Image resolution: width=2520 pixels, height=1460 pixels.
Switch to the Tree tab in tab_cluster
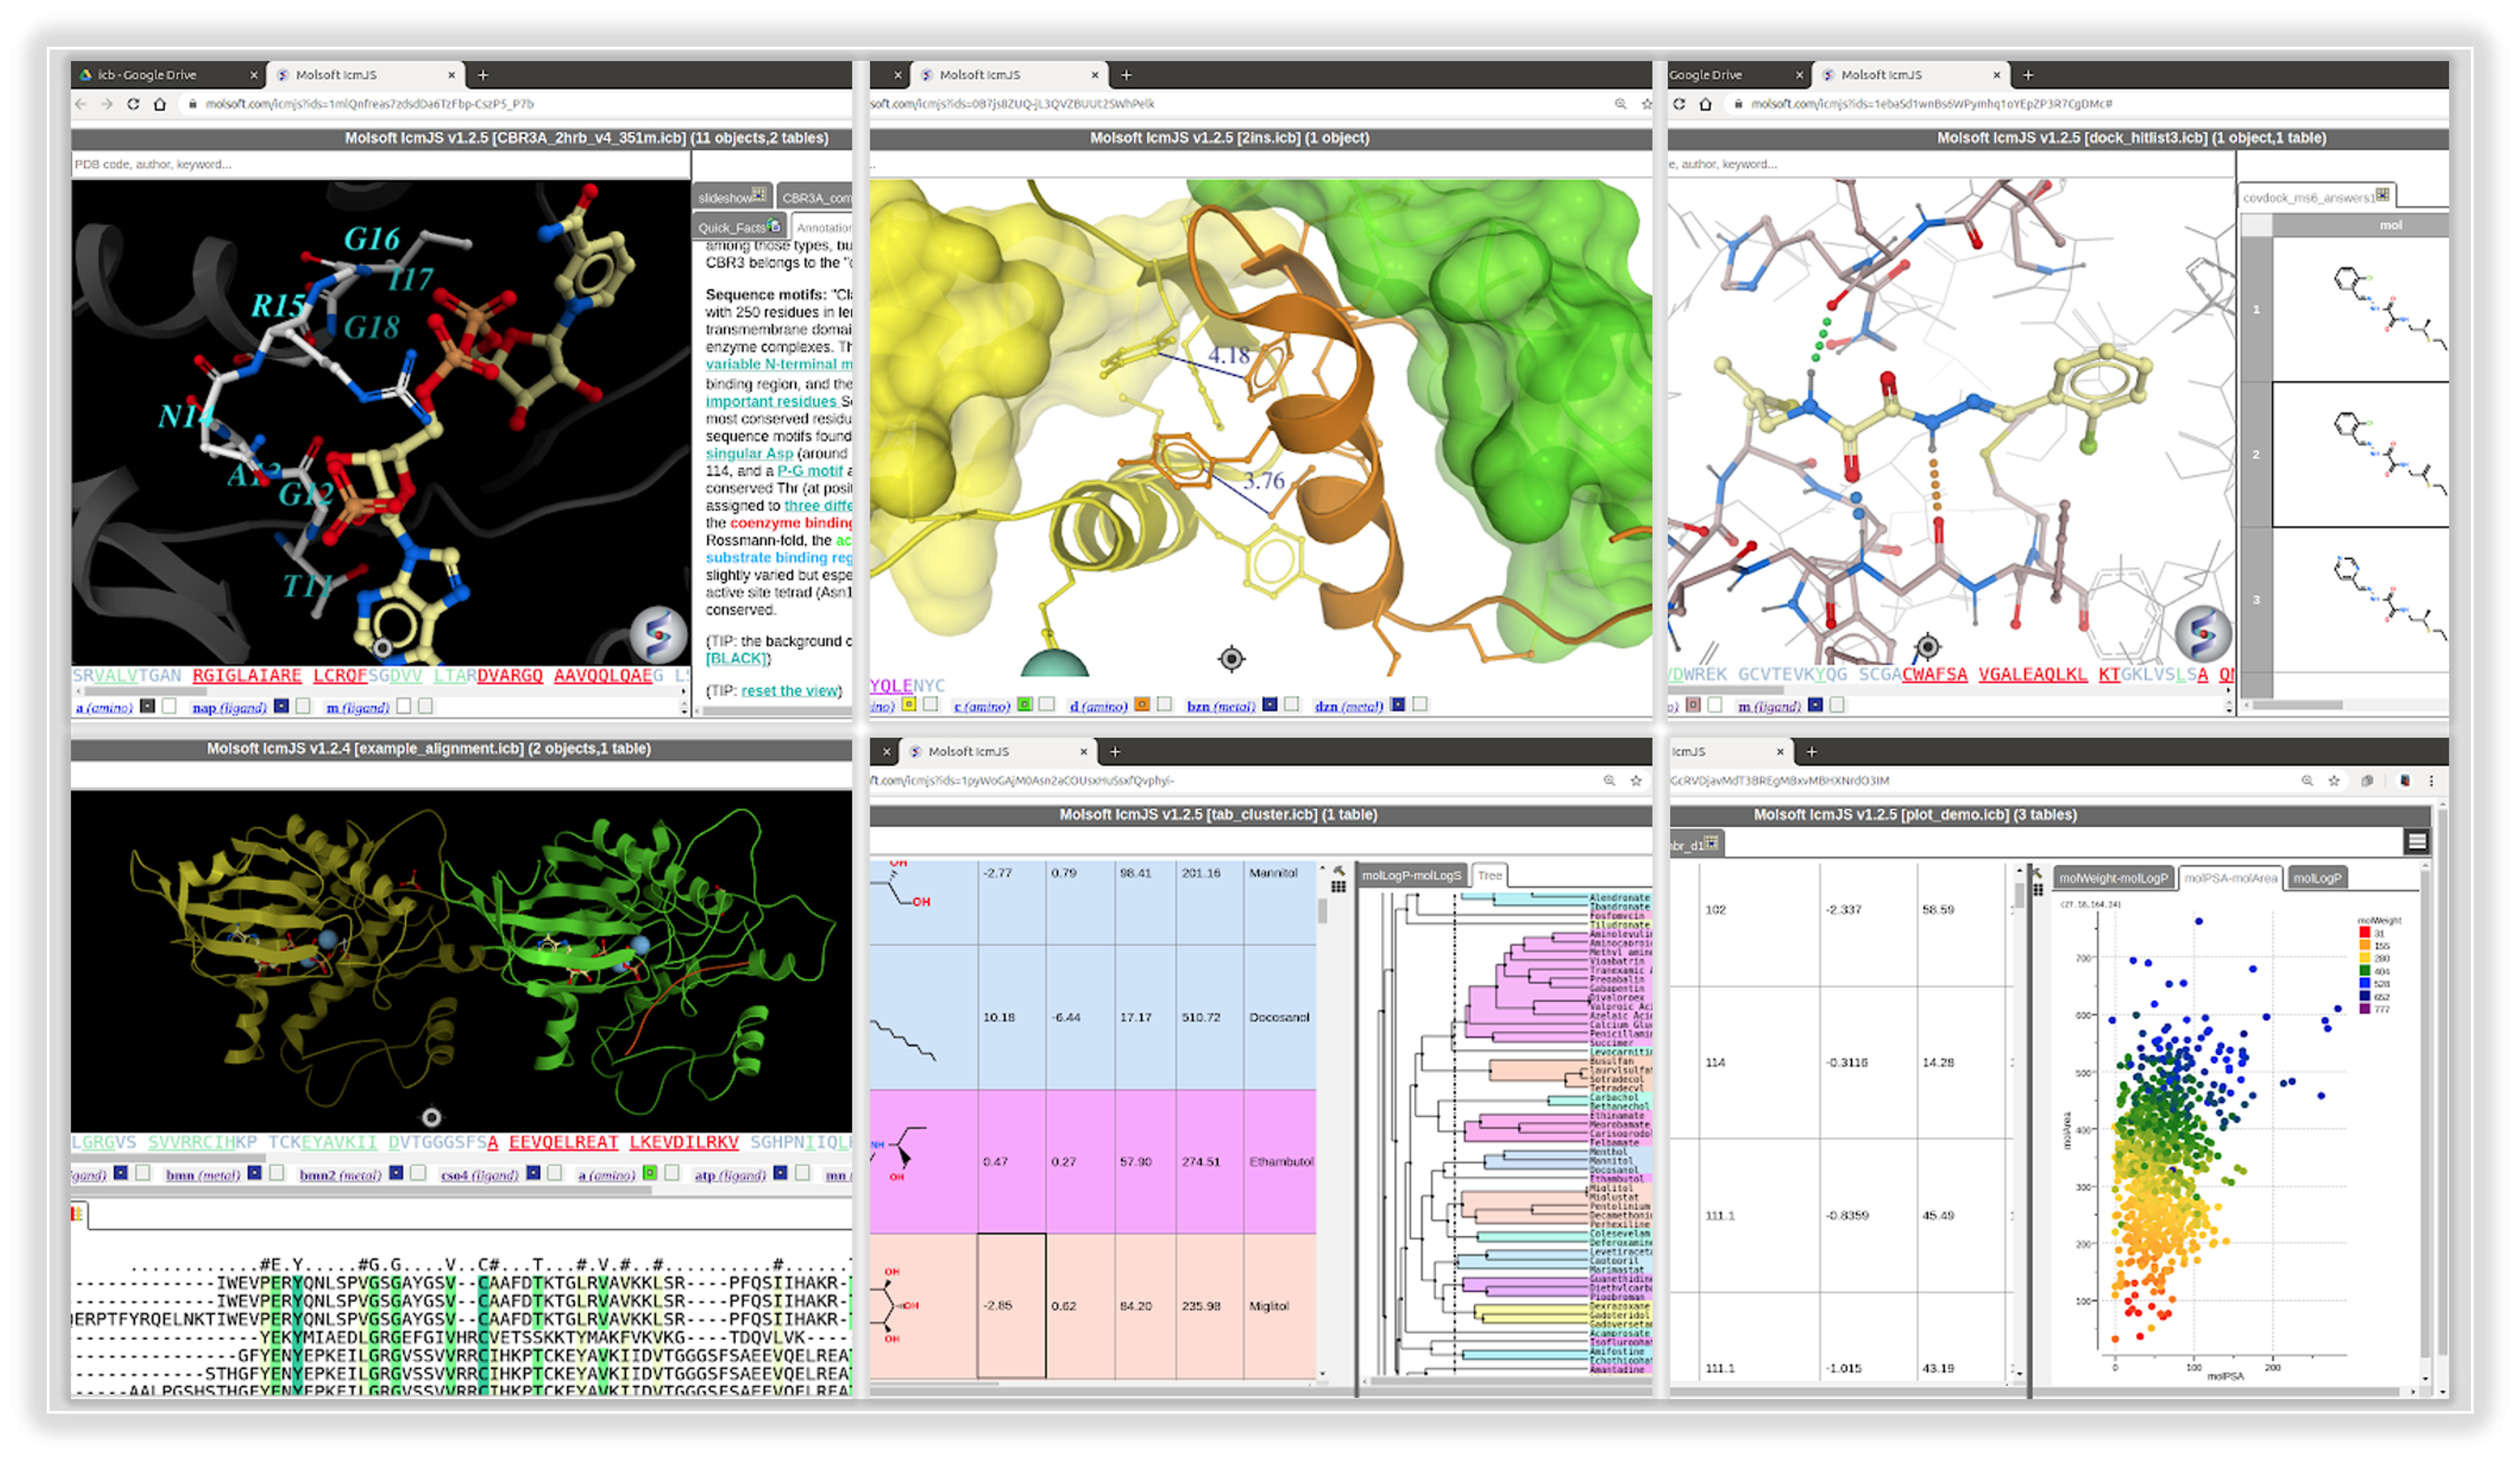coord(1489,876)
